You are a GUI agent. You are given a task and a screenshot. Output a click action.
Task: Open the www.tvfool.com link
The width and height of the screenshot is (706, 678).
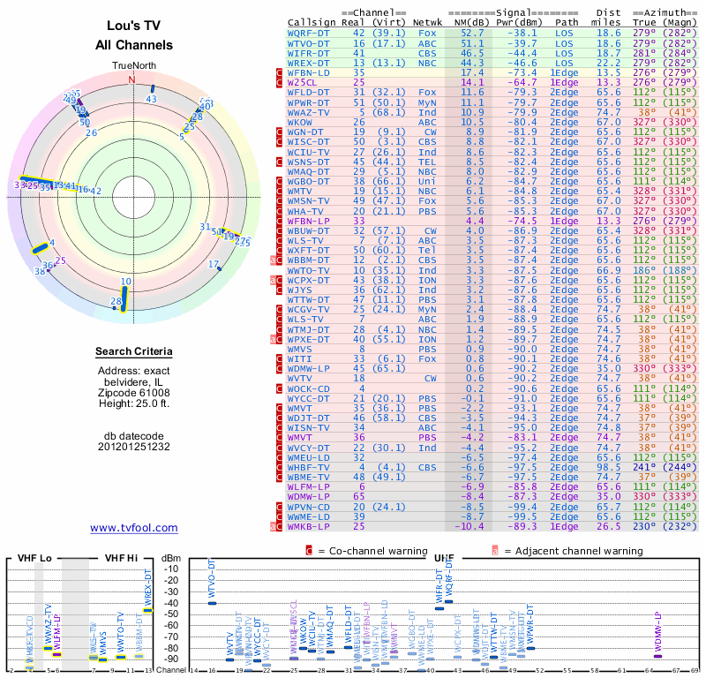(x=133, y=528)
